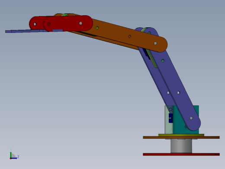
Task: Pick the green-filled hole on the orange forearm
Action: (97, 28)
